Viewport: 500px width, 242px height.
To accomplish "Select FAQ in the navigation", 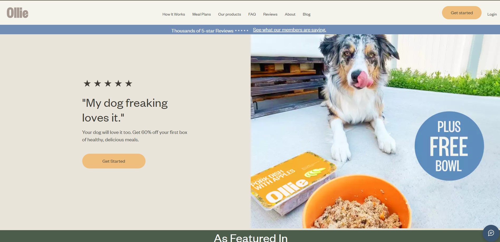I will (252, 14).
